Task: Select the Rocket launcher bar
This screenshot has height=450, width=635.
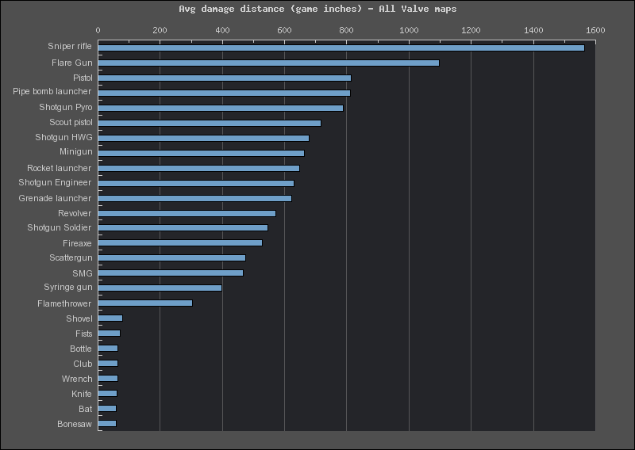Action: coord(198,168)
